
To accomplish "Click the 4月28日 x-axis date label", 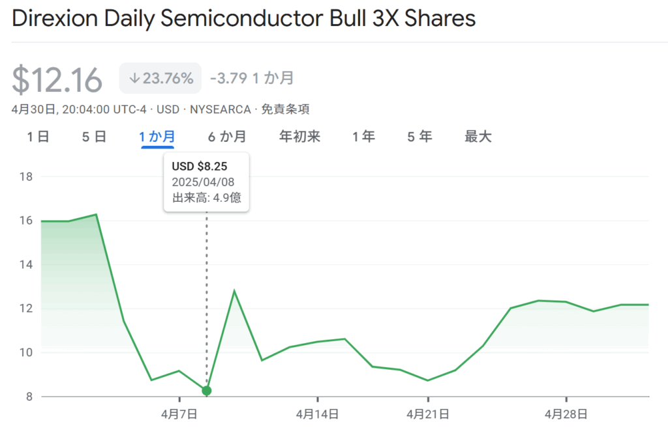I will (566, 413).
